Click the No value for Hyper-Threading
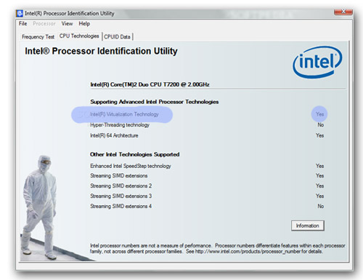This screenshot has height=280, width=363. (321, 125)
